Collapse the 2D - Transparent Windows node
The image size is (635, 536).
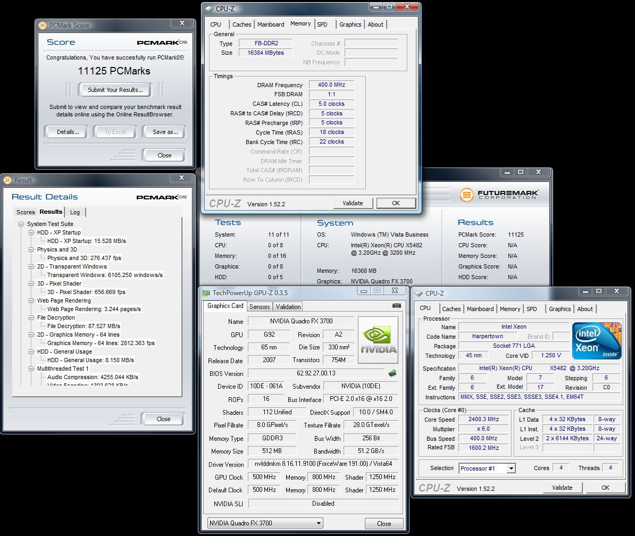click(x=31, y=266)
